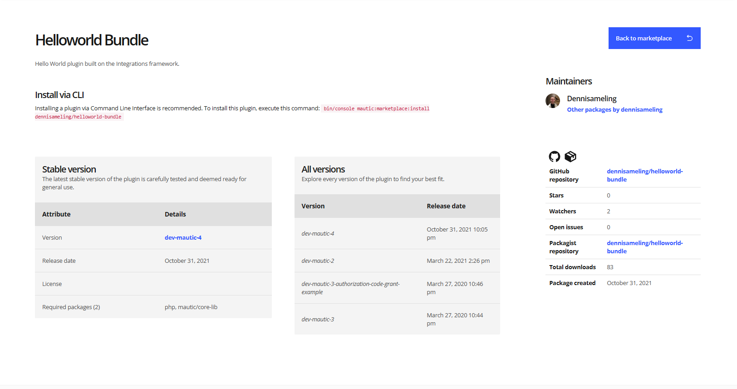Open the GitHub repository link dennisameling/helloworld-bundle
The height and width of the screenshot is (389, 737).
(x=644, y=175)
